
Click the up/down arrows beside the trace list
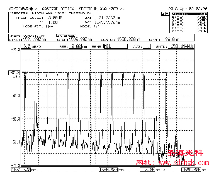pyautogui.click(x=165, y=14)
